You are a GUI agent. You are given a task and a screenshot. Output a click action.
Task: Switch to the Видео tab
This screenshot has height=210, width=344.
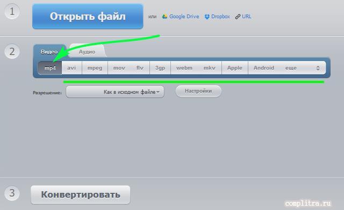coord(49,52)
